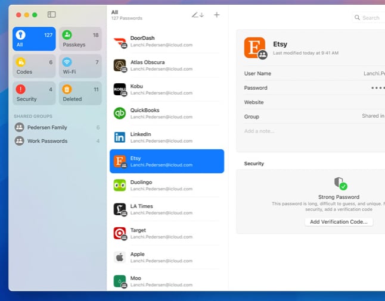The width and height of the screenshot is (385, 301).
Task: Select the Atlas Obscura password entry
Action: (x=167, y=65)
